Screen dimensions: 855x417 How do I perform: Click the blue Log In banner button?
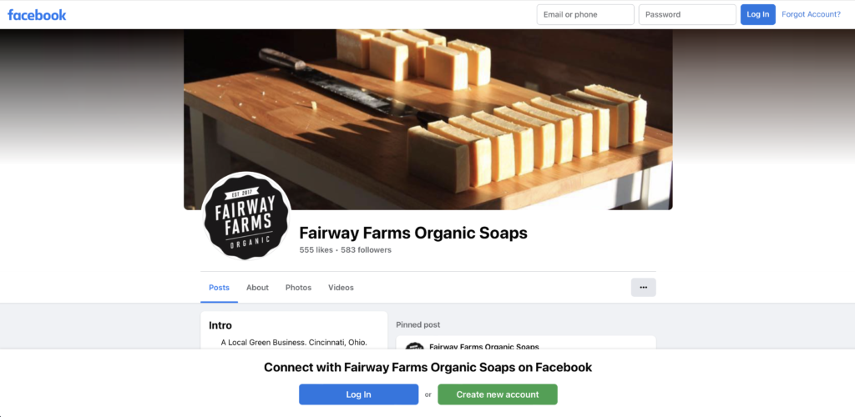tap(358, 394)
